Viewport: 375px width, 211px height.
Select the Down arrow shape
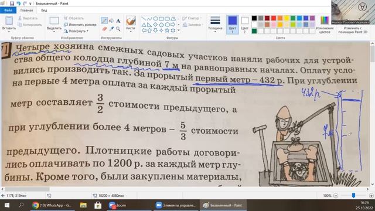[155, 30]
